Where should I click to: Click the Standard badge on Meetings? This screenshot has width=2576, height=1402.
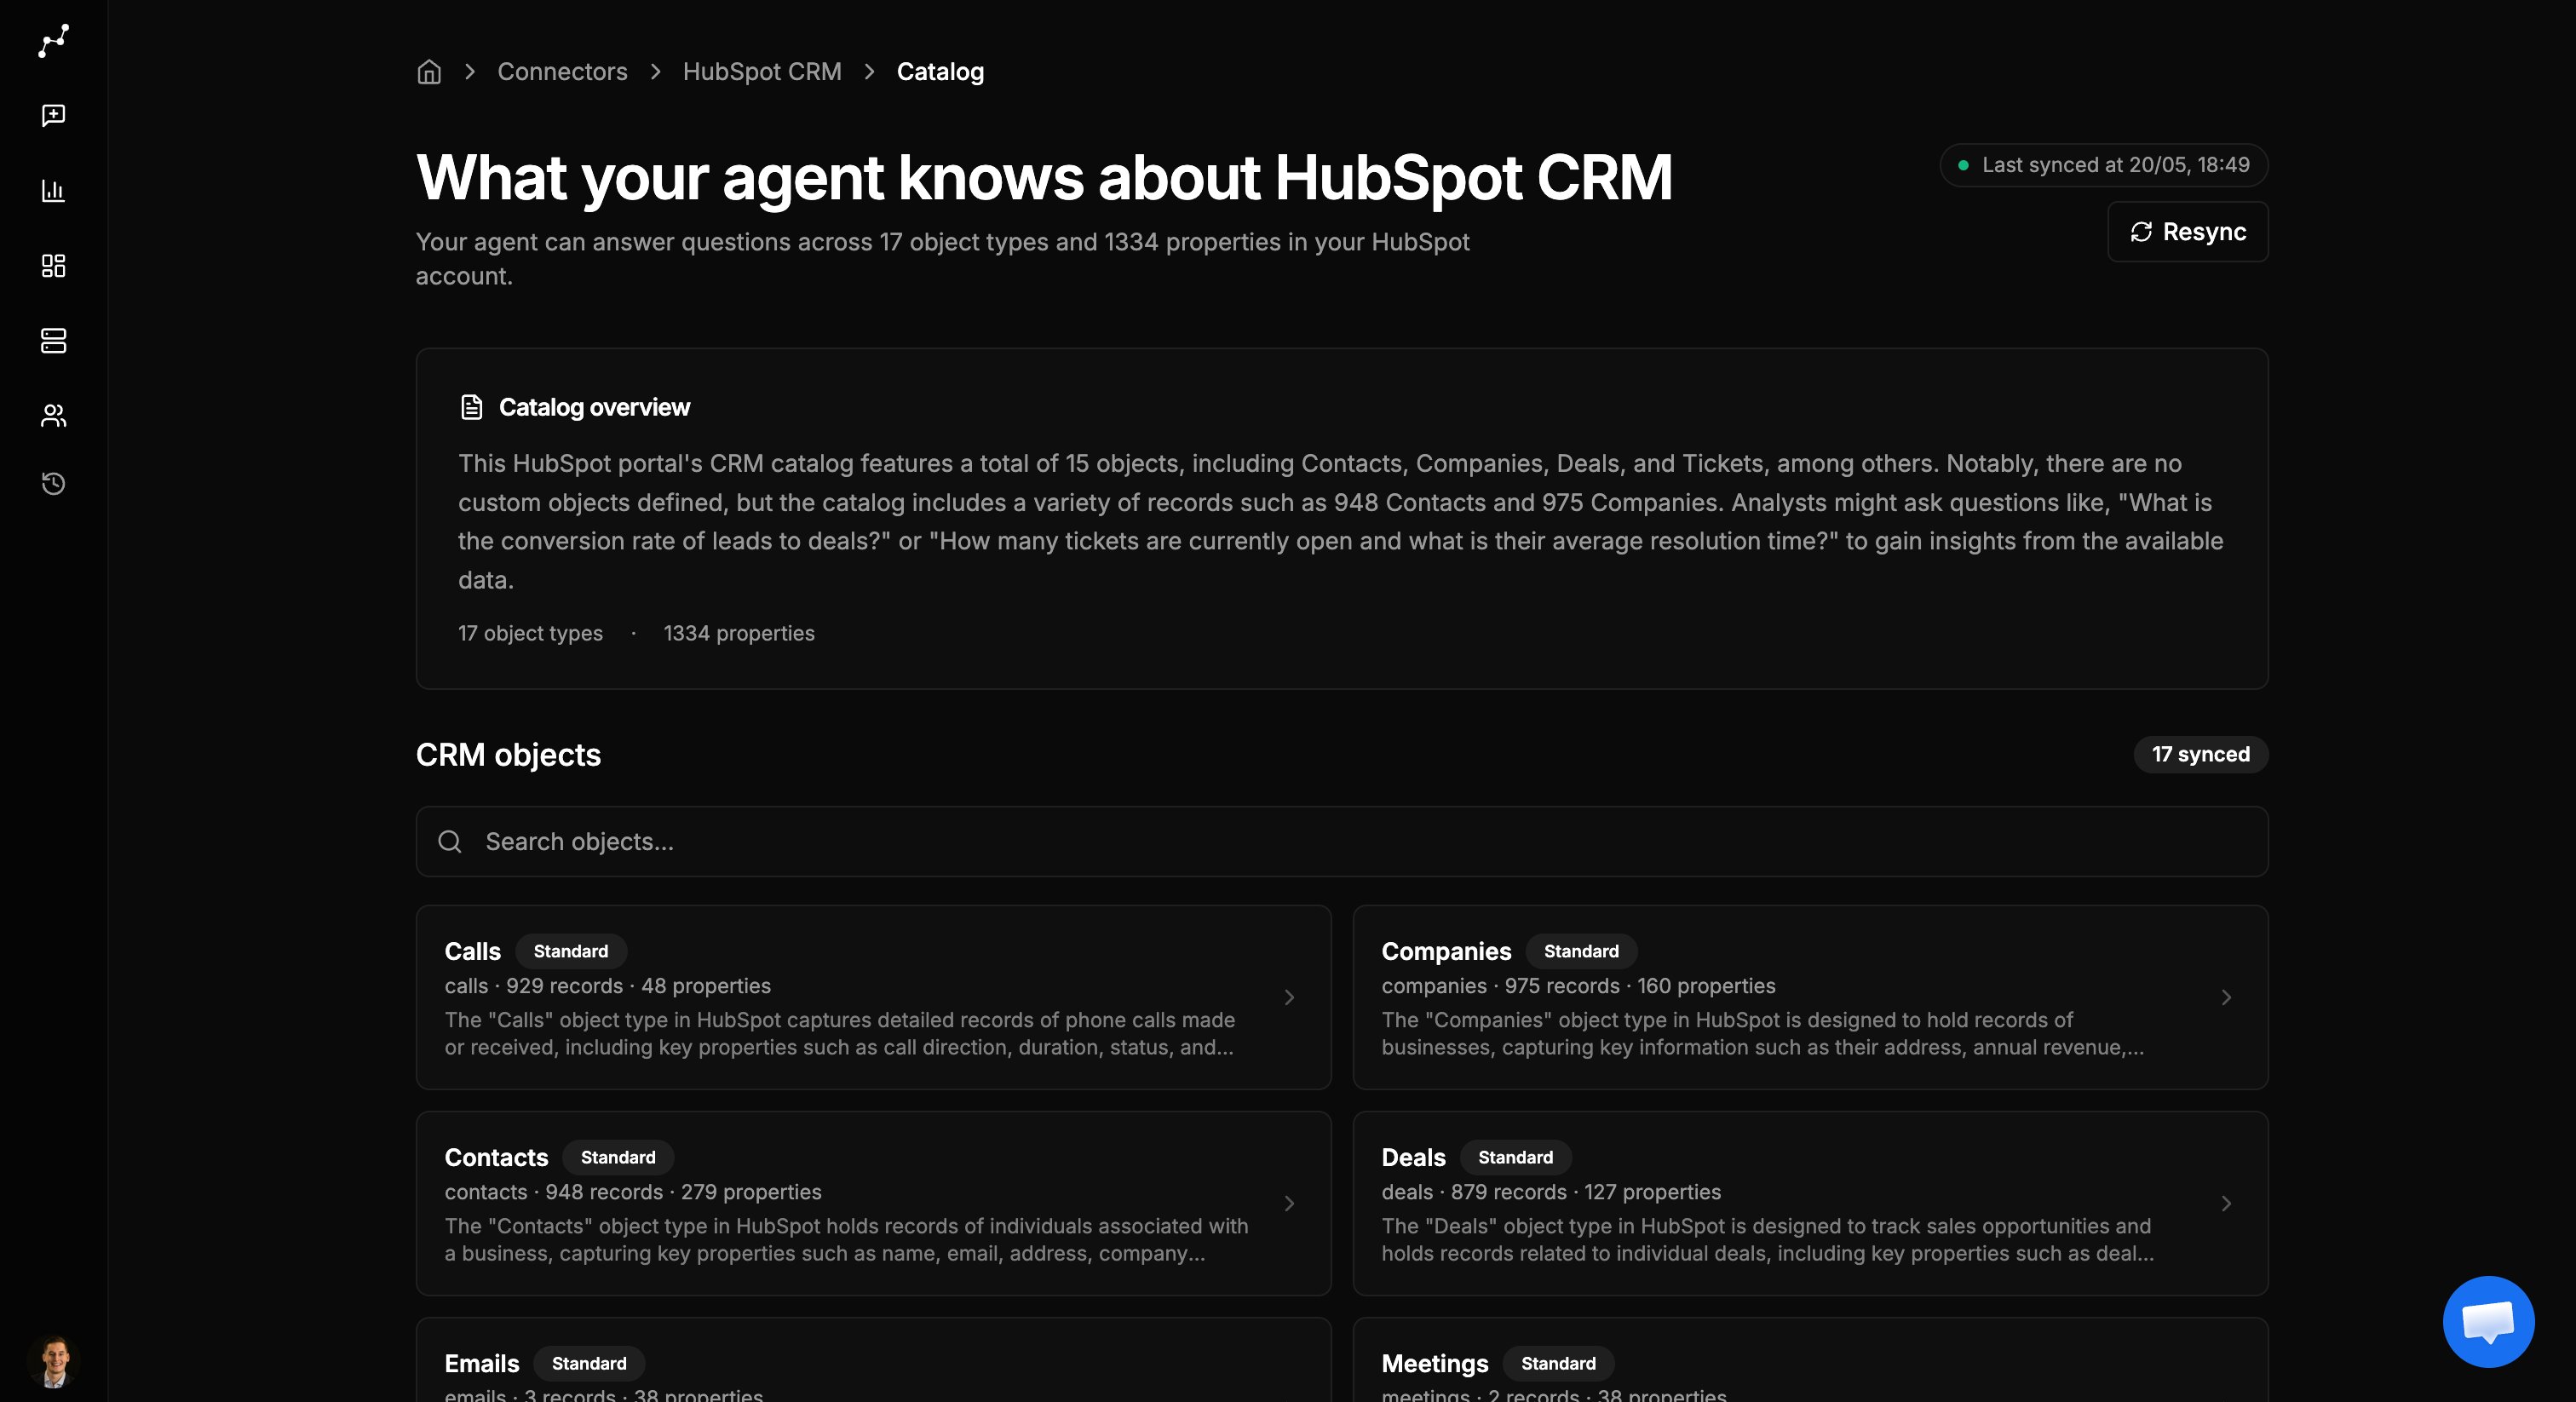point(1558,1363)
